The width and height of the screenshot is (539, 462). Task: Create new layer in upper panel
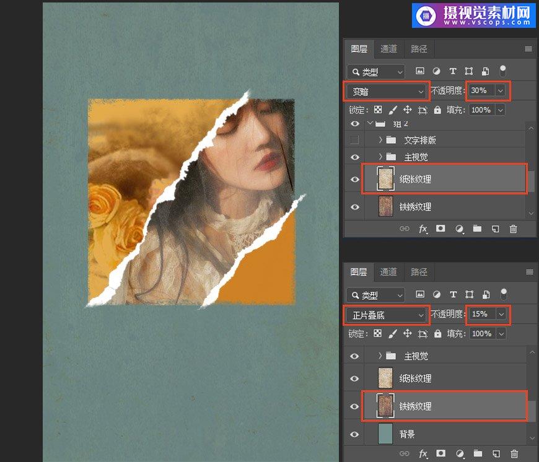point(496,229)
